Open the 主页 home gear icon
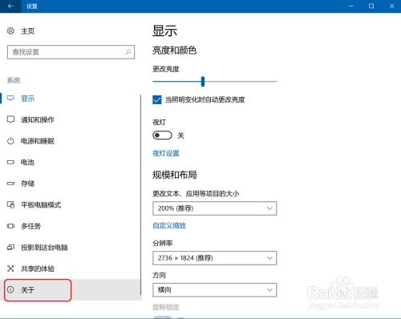 (10, 31)
